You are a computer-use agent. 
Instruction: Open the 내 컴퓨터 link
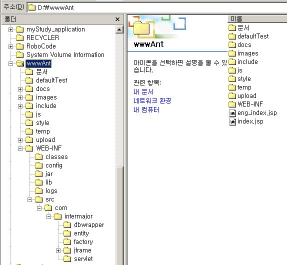tap(146, 110)
